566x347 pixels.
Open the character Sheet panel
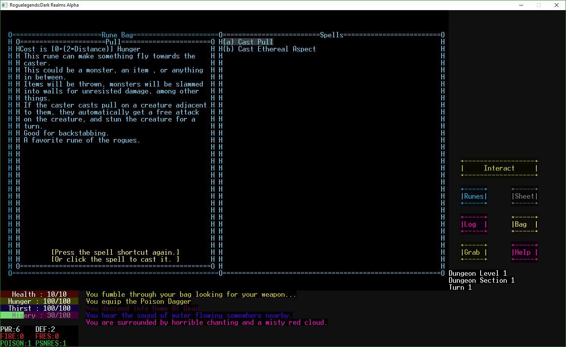tap(524, 196)
